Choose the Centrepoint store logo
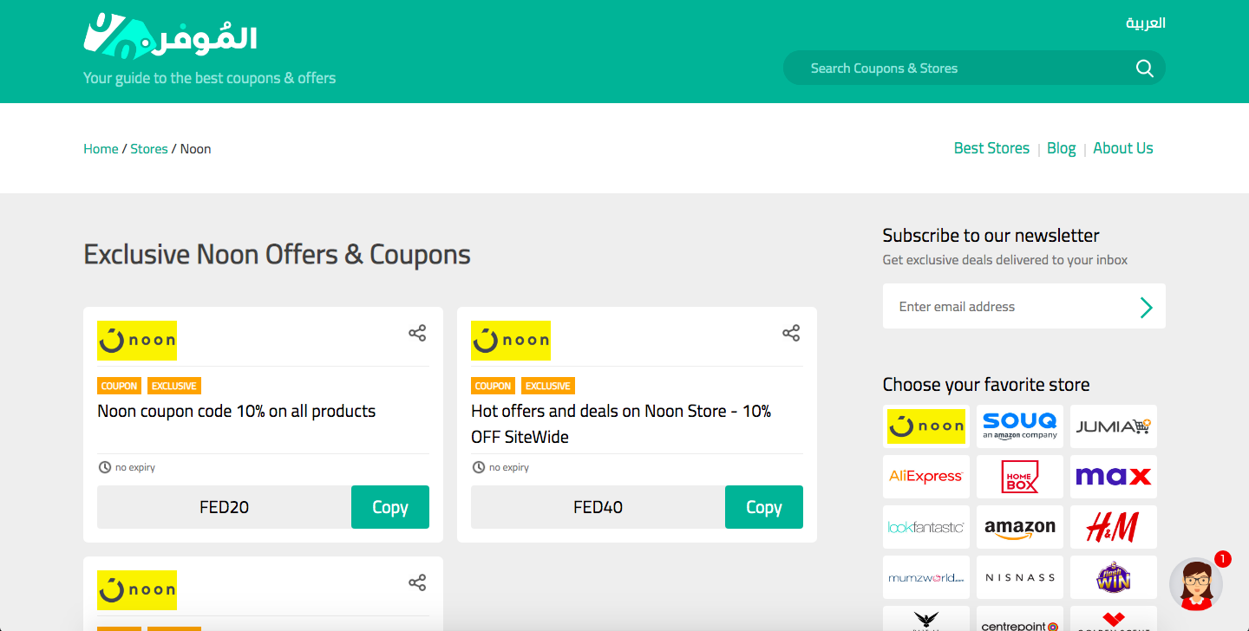The image size is (1249, 631). click(x=1020, y=619)
